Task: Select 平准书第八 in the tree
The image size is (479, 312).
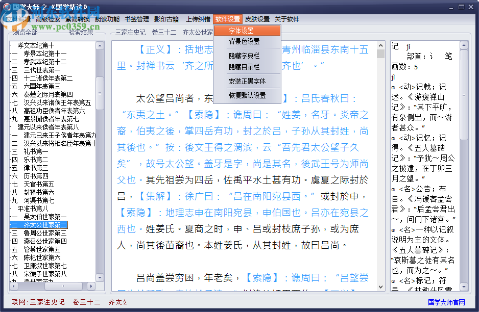Action: coord(33,209)
